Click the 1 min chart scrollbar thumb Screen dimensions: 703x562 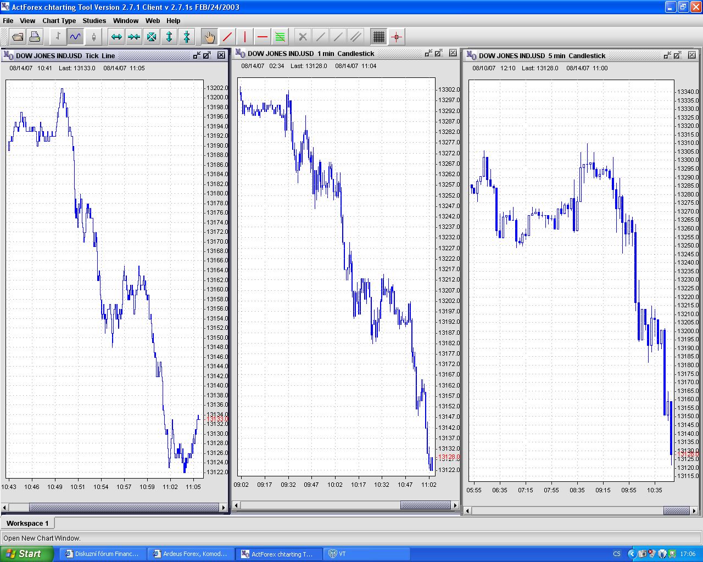[x=426, y=505]
